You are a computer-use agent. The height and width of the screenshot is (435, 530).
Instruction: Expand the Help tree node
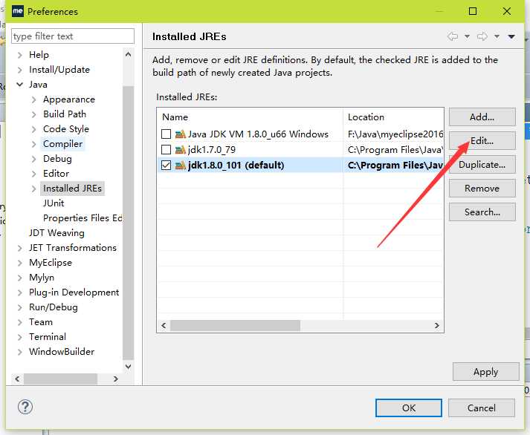[x=20, y=55]
